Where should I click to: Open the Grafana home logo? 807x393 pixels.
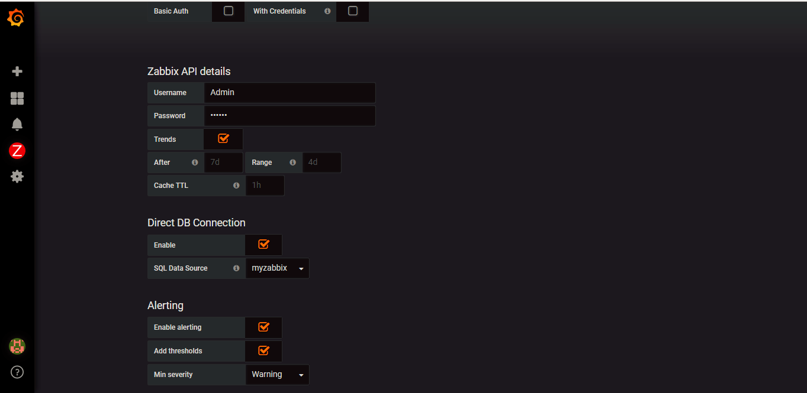pyautogui.click(x=17, y=19)
